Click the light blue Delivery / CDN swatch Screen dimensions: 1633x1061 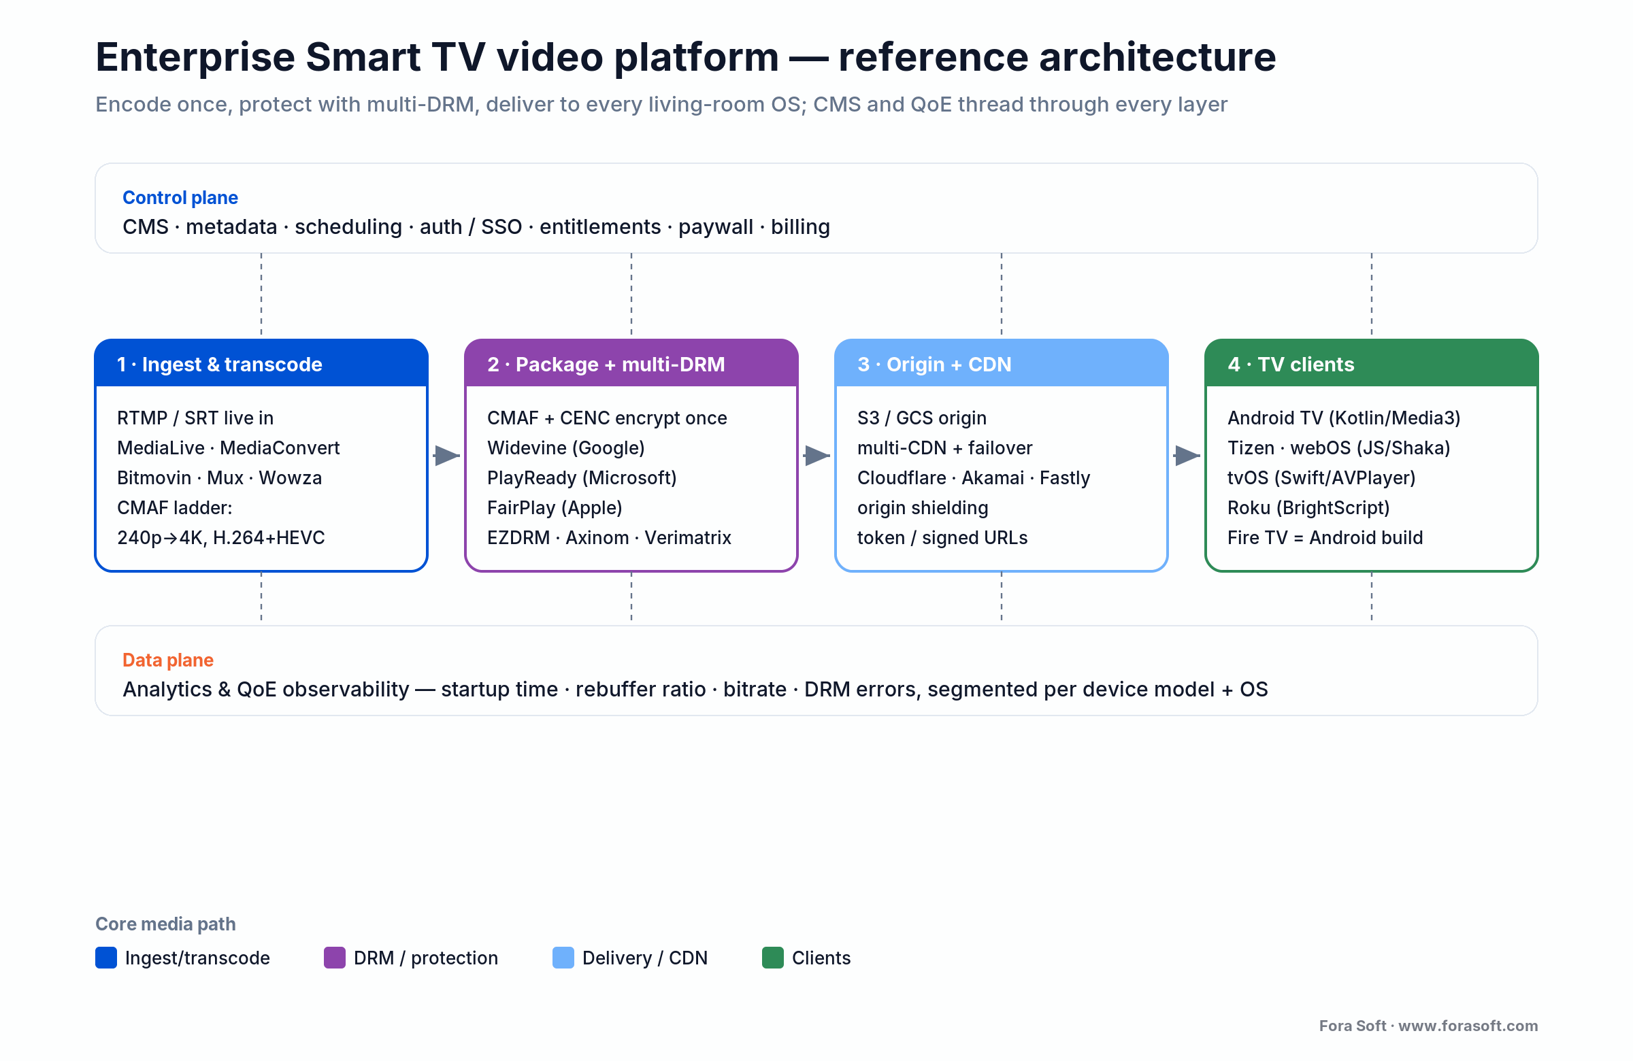[x=563, y=958]
